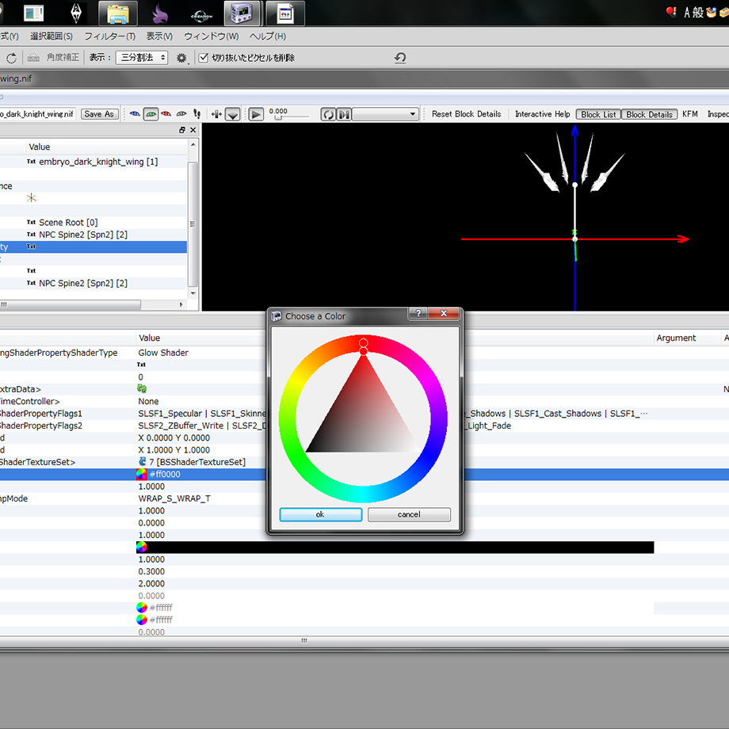Click the footsteps walk-mode icon
The image size is (729, 729).
pos(197,114)
